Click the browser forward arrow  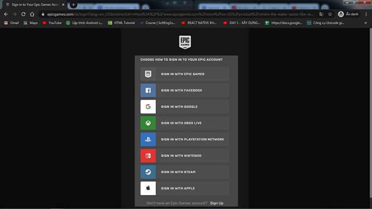15,14
